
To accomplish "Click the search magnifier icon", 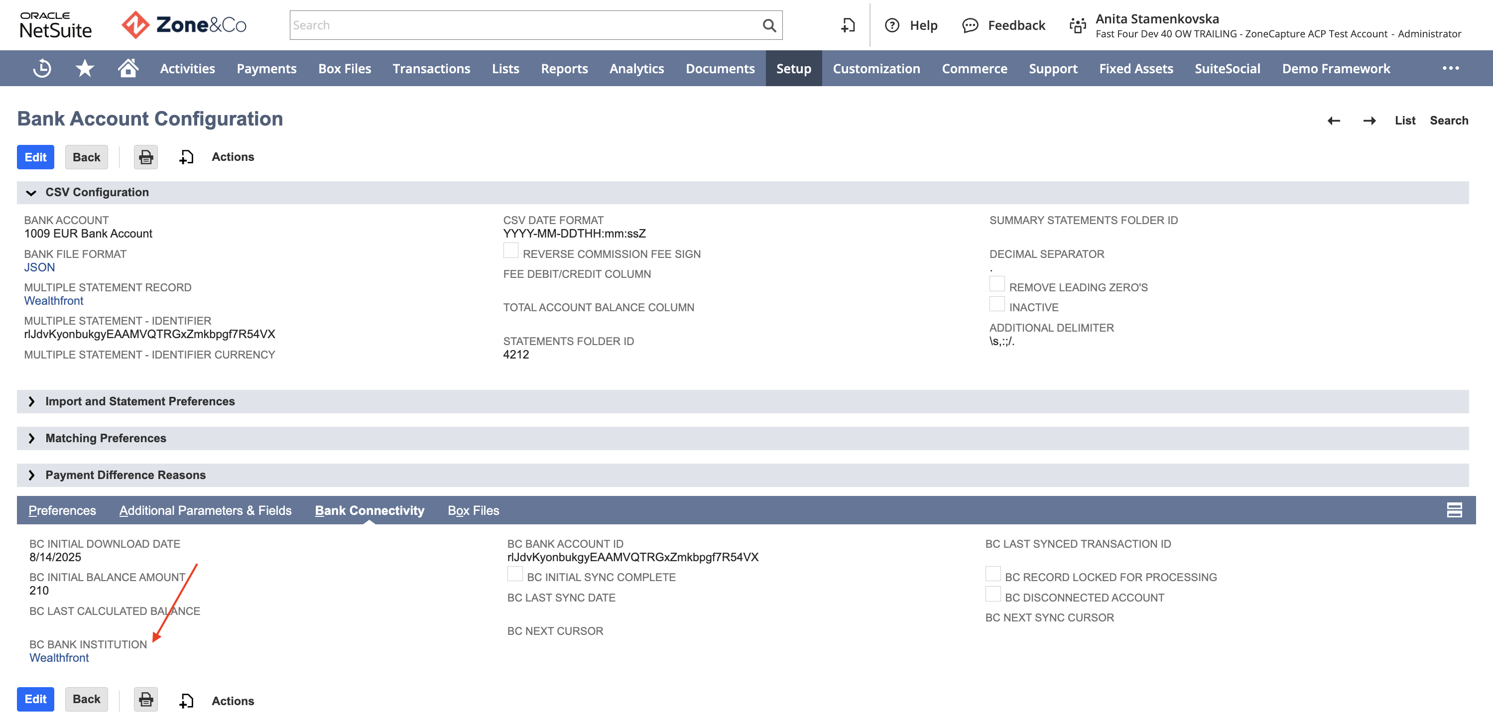I will pos(769,25).
